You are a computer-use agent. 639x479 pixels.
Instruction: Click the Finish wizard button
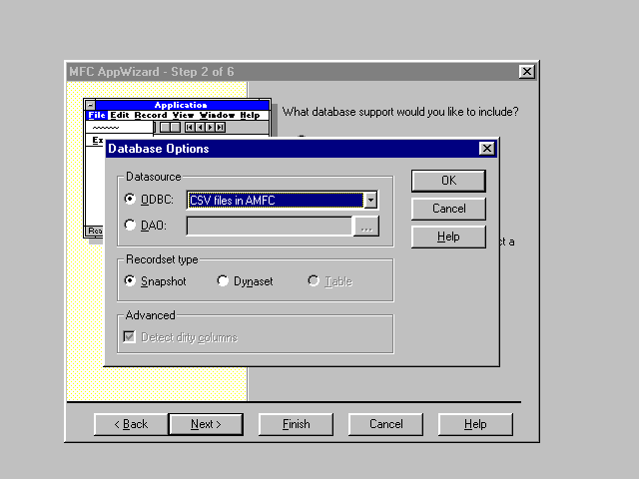[x=296, y=424]
